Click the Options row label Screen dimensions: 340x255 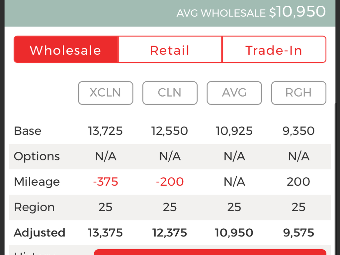pos(37,156)
